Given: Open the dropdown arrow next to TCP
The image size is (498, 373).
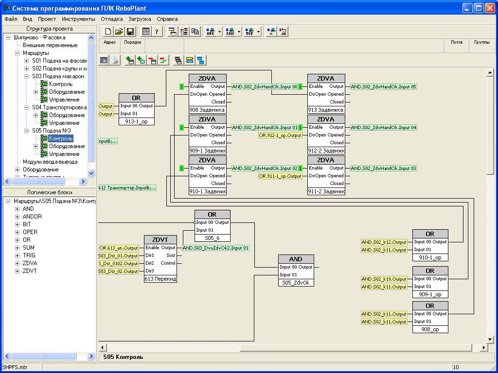Looking at the screenshot, I should (x=259, y=32).
